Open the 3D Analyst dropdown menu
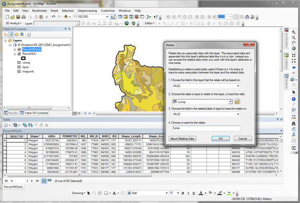Image resolution: width=300 pixels, height=203 pixels. coord(13,23)
